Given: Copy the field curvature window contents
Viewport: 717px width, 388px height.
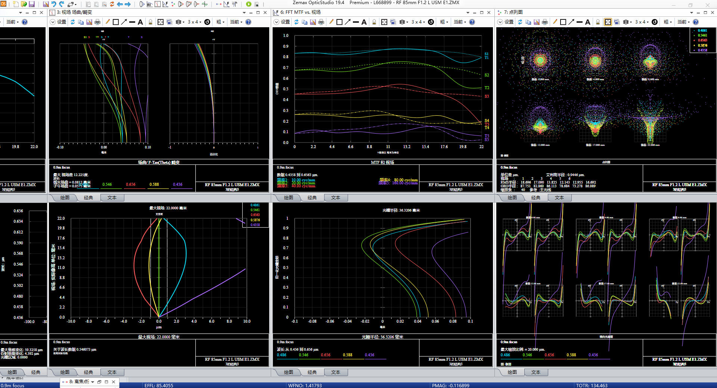Looking at the screenshot, I should pyautogui.click(x=81, y=22).
